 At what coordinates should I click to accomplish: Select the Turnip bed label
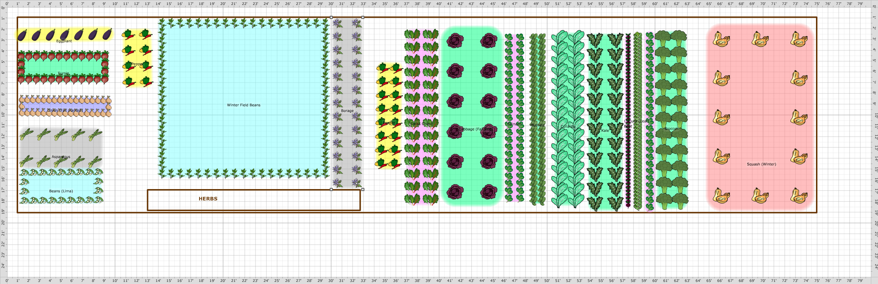point(63,74)
